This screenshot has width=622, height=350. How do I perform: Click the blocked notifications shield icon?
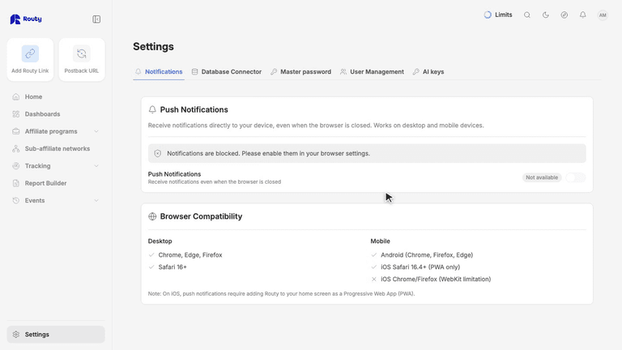pos(157,153)
